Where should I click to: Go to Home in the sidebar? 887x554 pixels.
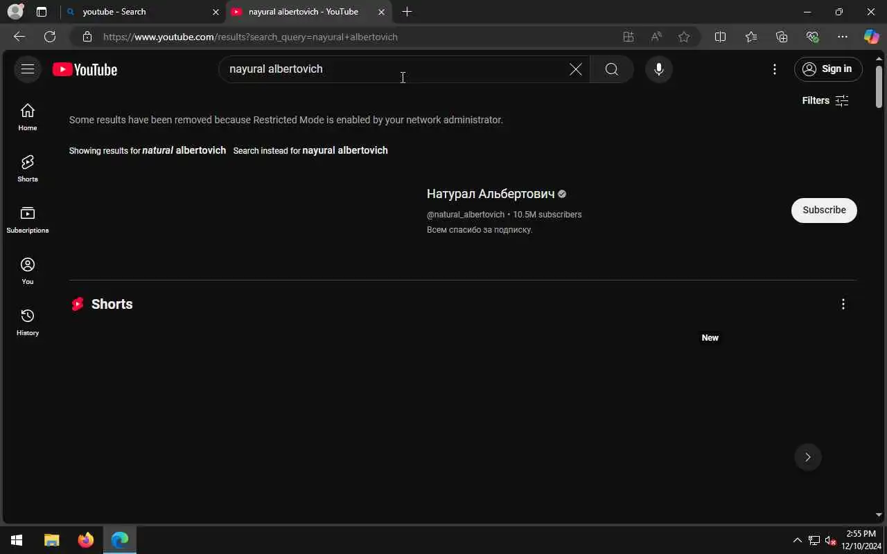click(28, 118)
